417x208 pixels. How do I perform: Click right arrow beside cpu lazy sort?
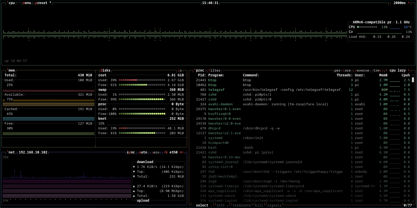[409, 71]
